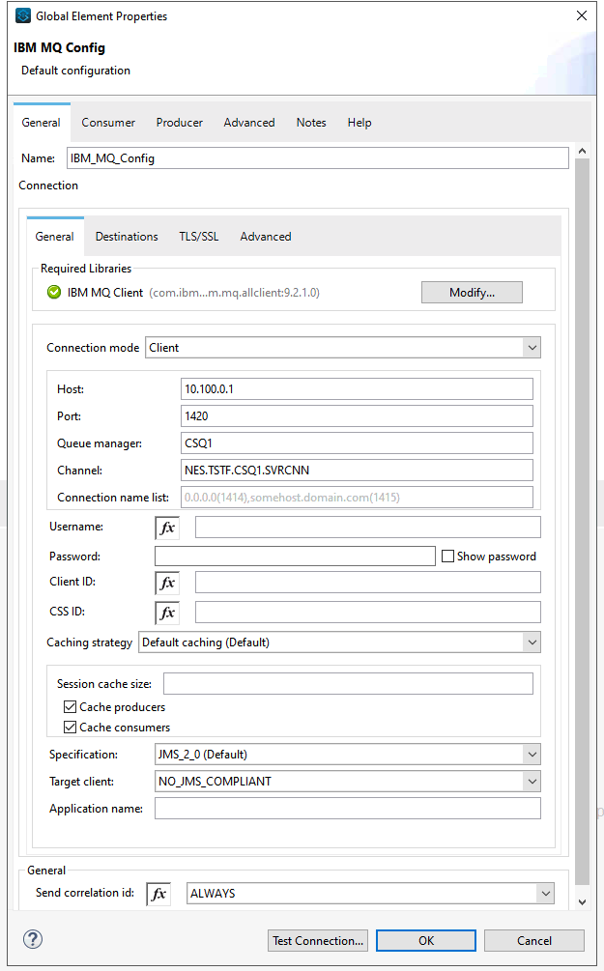
Task: Open the TLS/SSL connection tab
Action: (x=199, y=237)
